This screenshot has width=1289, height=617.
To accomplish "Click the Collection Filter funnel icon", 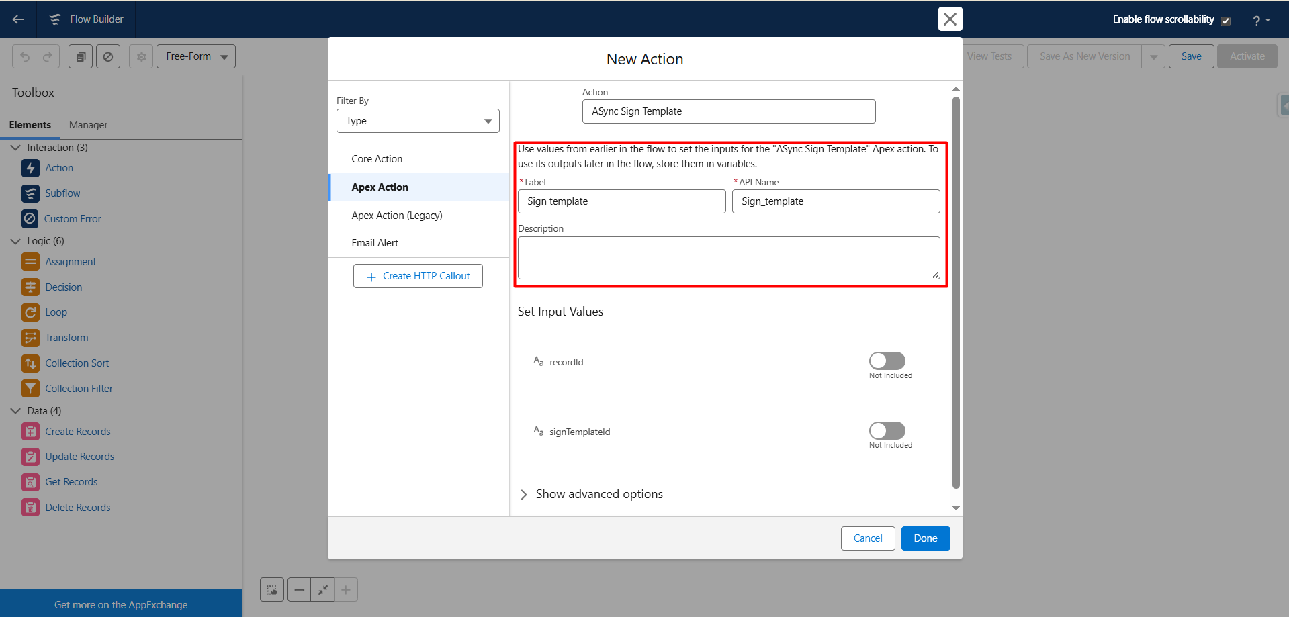I will point(30,389).
